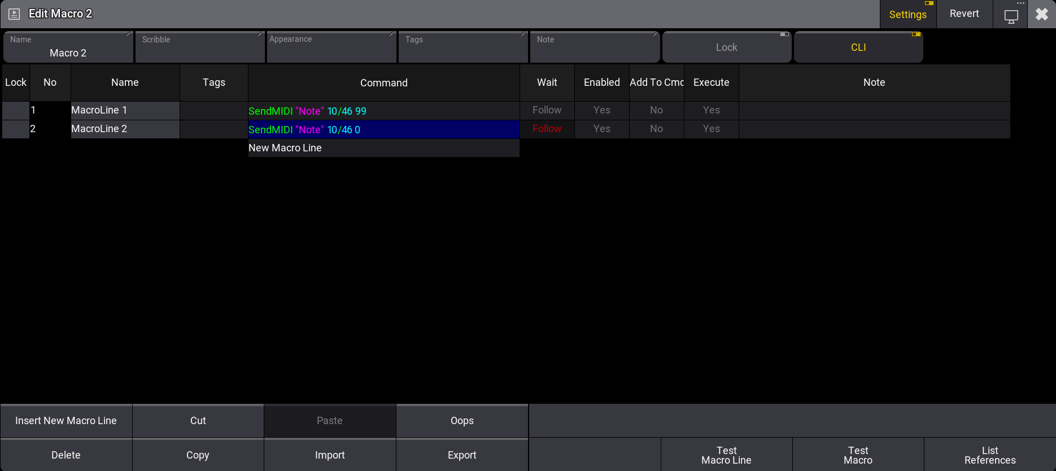Toggle the CLI option
The height and width of the screenshot is (471, 1056).
pyautogui.click(x=858, y=47)
